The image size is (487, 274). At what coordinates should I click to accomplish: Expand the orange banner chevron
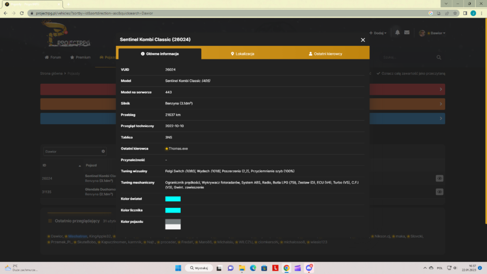pyautogui.click(x=441, y=104)
